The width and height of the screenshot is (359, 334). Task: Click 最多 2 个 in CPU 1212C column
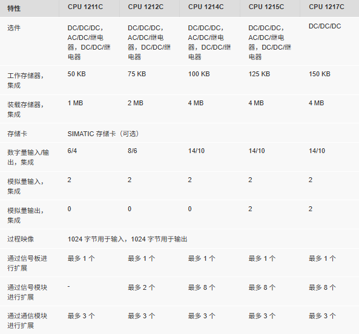(142, 287)
